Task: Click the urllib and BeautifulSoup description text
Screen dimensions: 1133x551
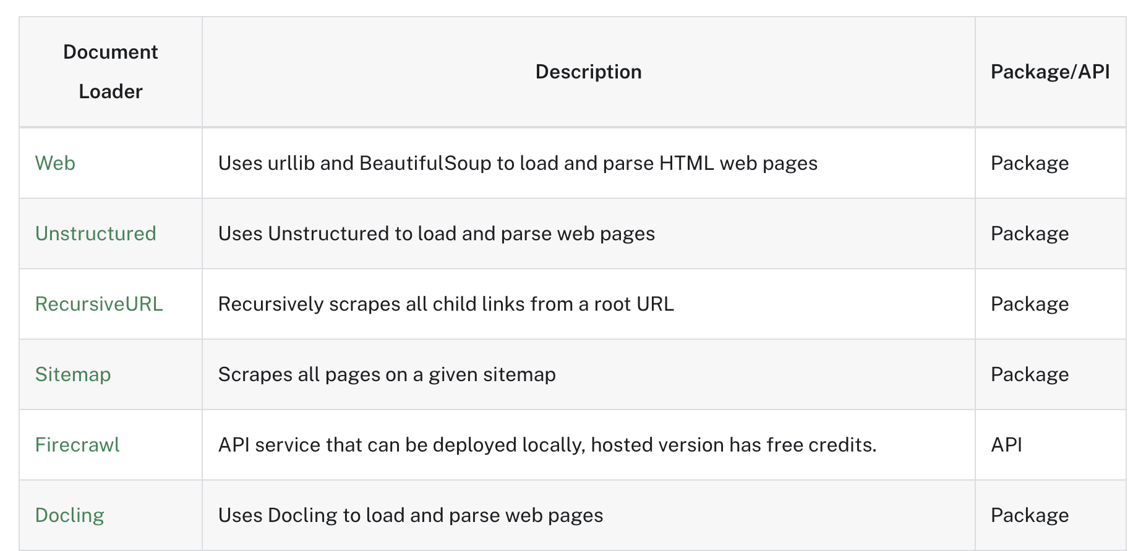Action: pyautogui.click(x=518, y=163)
